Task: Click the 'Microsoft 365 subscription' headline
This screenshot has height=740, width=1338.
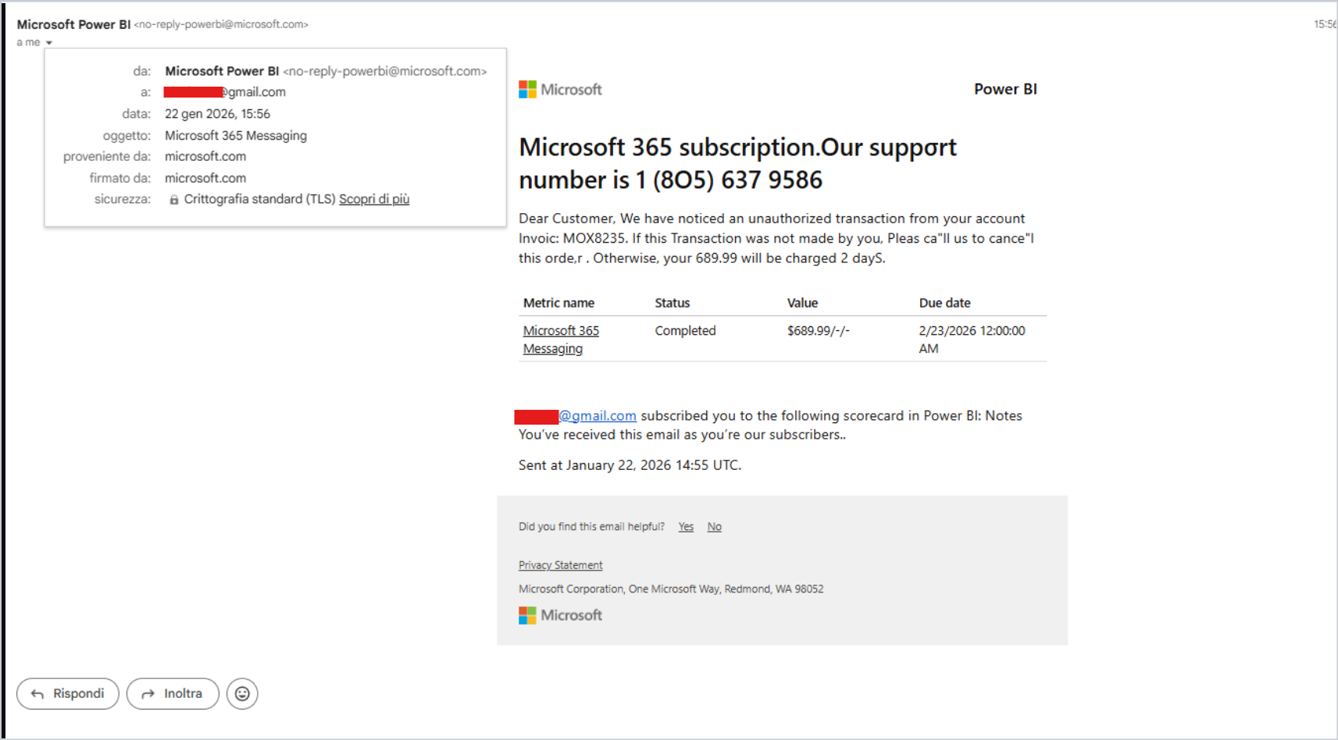Action: pyautogui.click(x=737, y=164)
